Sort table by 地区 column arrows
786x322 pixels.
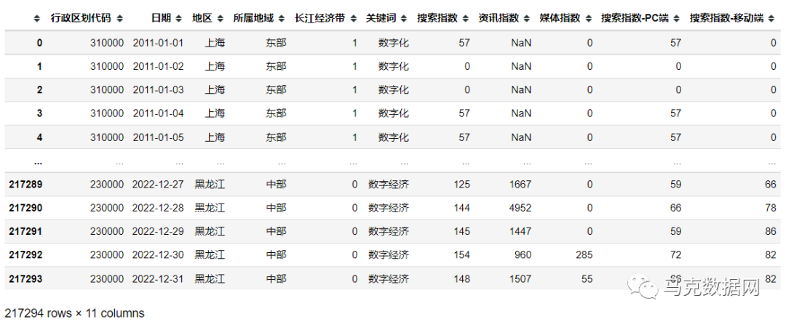click(221, 19)
